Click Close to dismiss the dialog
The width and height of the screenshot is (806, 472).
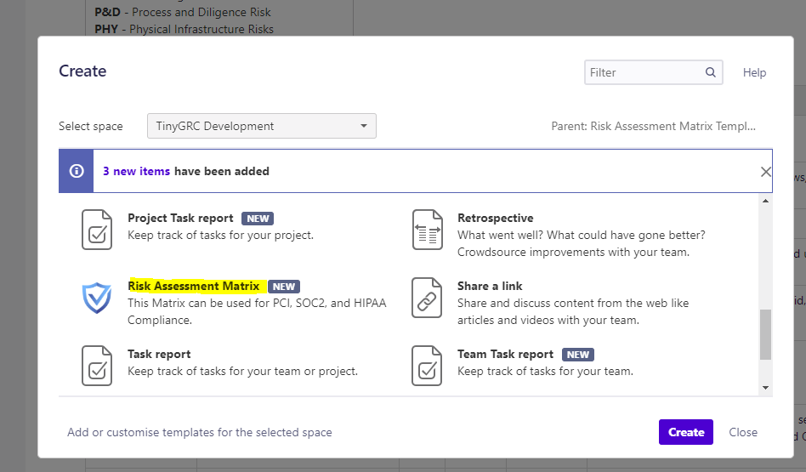tap(743, 432)
